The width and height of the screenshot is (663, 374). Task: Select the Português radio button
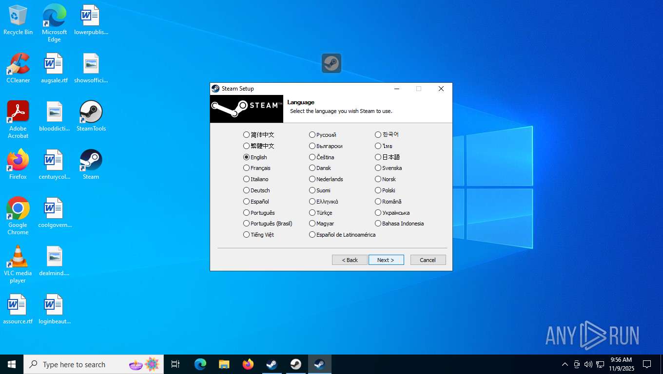coord(247,213)
